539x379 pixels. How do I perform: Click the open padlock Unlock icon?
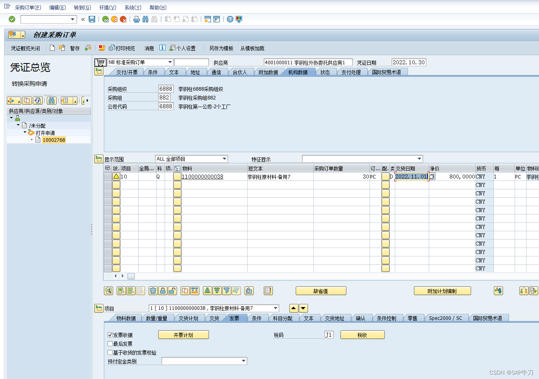[172, 291]
